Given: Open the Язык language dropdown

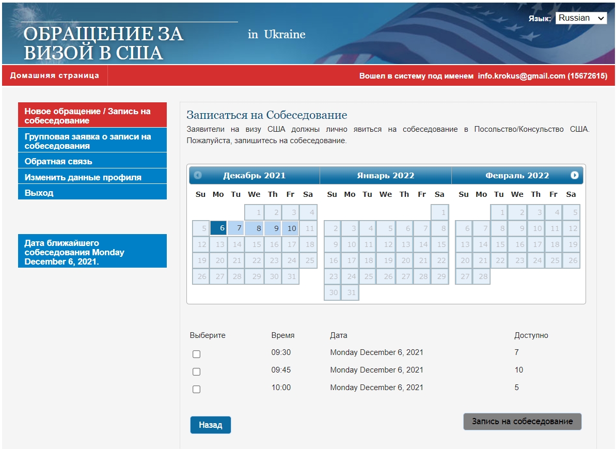Looking at the screenshot, I should tap(581, 18).
